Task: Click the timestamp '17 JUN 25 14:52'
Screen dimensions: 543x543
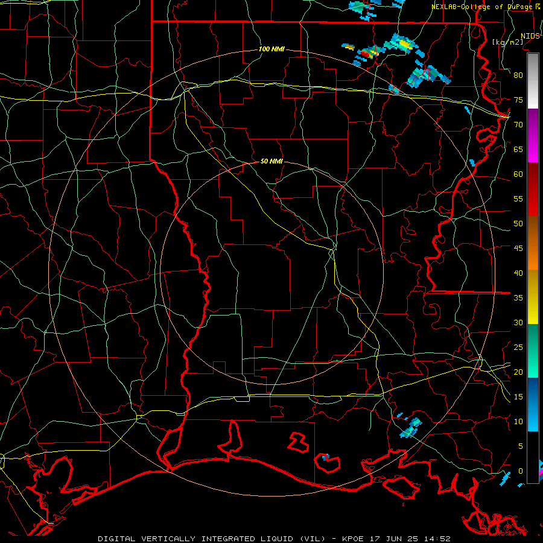Action: (411, 539)
